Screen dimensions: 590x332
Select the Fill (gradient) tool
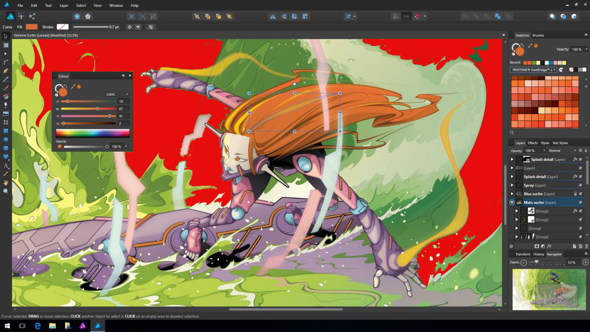click(x=6, y=96)
